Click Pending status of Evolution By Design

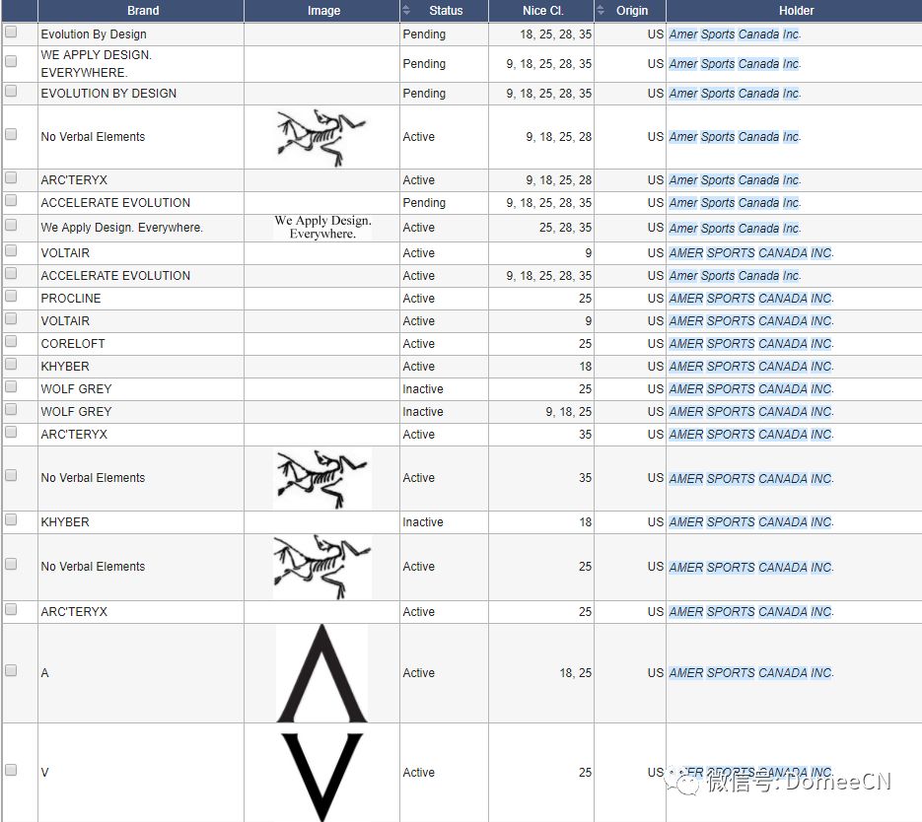point(424,34)
